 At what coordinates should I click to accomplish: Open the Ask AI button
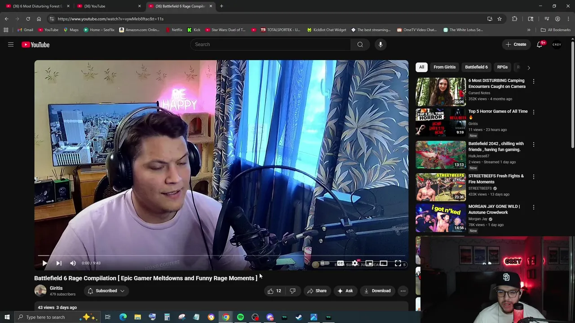pyautogui.click(x=345, y=291)
